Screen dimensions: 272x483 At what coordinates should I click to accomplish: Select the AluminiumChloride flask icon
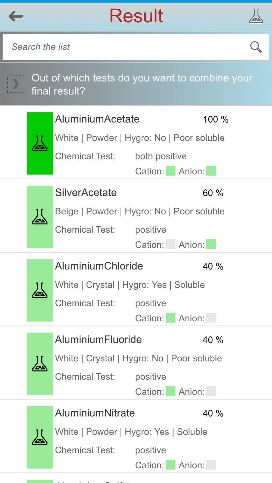tap(40, 290)
